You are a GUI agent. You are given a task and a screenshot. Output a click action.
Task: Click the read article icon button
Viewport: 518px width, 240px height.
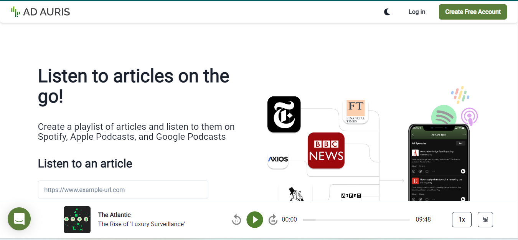[x=485, y=220]
